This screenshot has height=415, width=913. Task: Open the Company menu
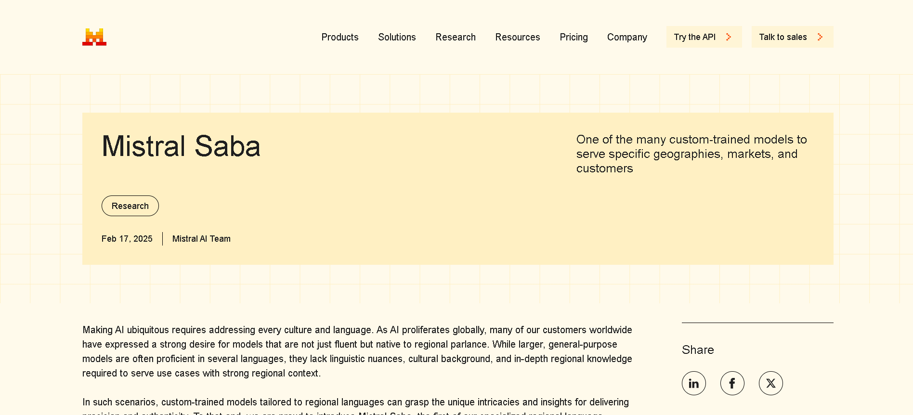pyautogui.click(x=627, y=37)
